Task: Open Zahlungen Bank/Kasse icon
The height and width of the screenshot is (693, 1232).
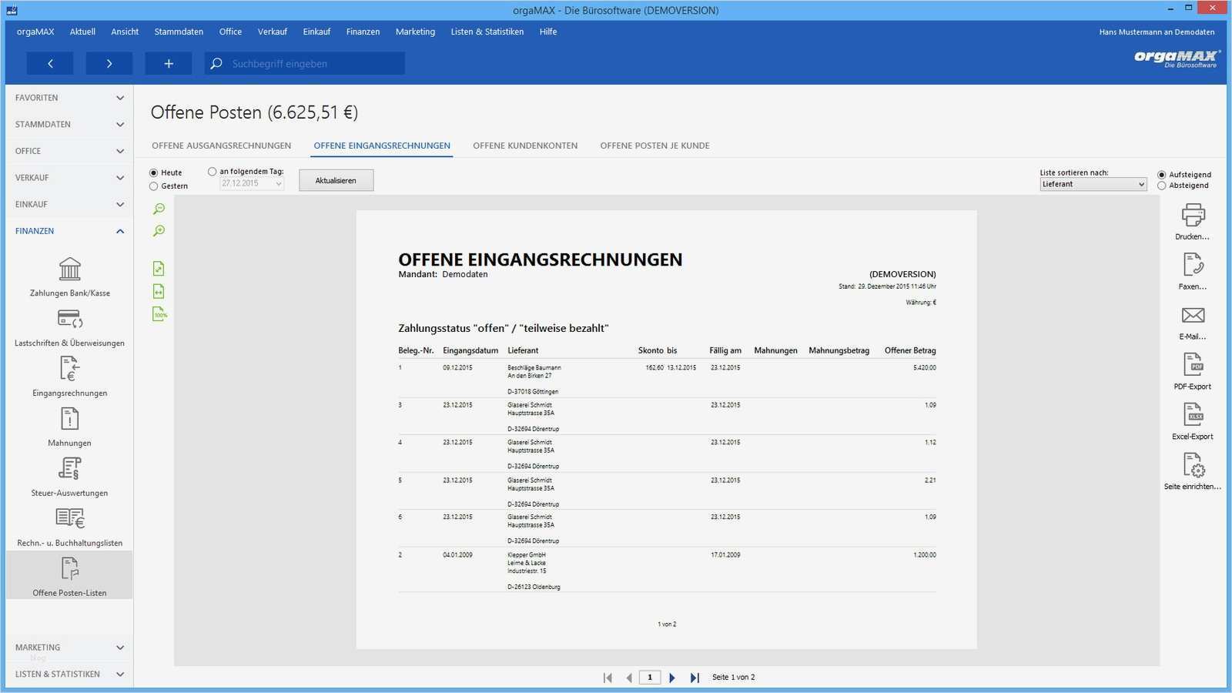Action: [69, 270]
